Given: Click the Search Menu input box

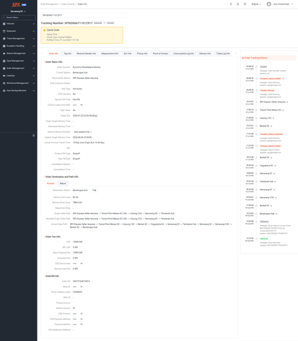Looking at the screenshot, I should coord(18,18).
